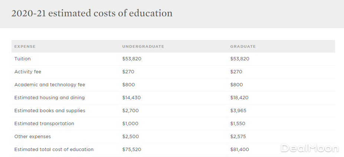Click the Estimated transportation label
This screenshot has width=344, height=157.
[x=44, y=124]
